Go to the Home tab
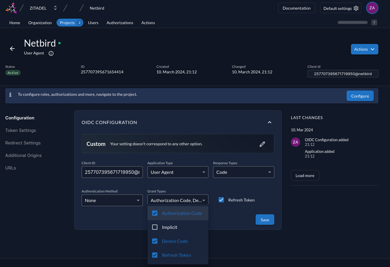Screen dimensions: 390x267 tap(15, 22)
